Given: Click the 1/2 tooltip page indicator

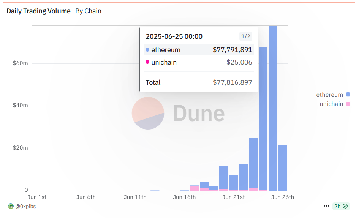Looking at the screenshot, I should coord(246,36).
